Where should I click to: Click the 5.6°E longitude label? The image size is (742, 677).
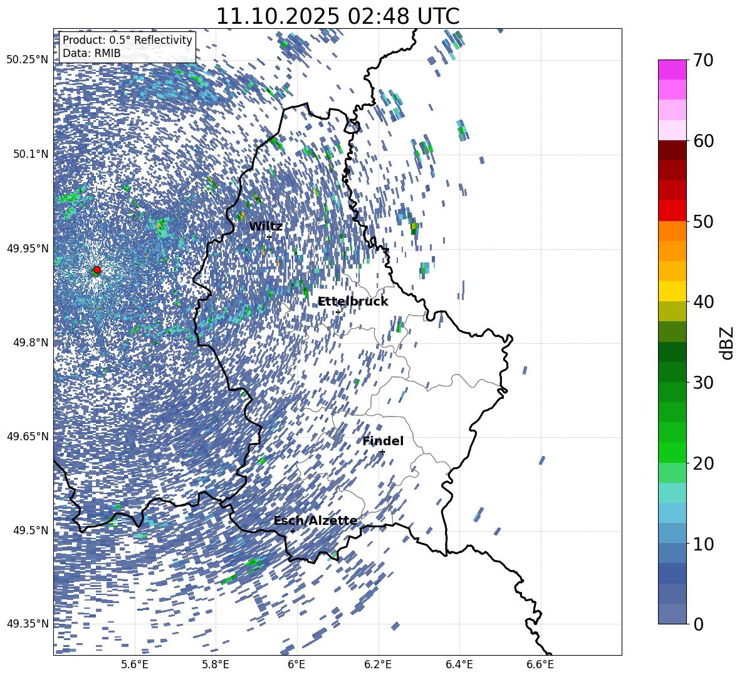click(135, 664)
